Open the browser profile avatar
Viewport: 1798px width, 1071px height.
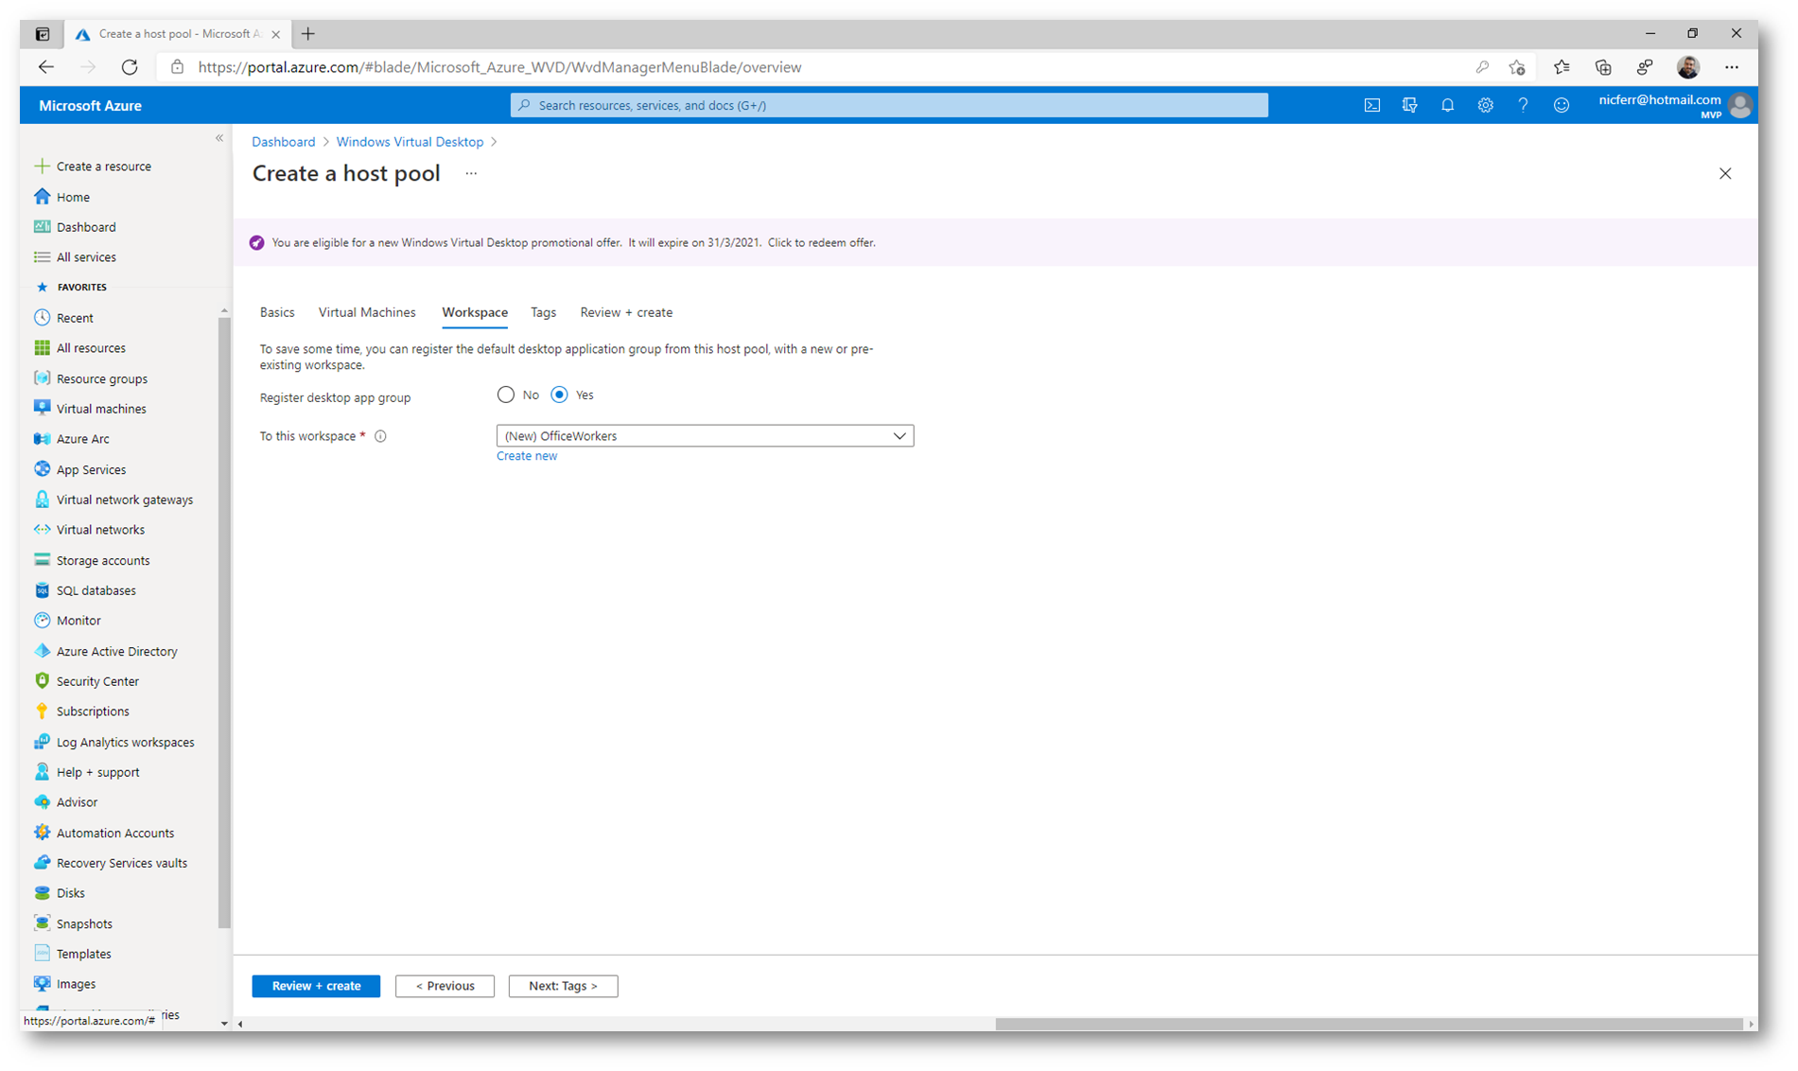point(1688,67)
